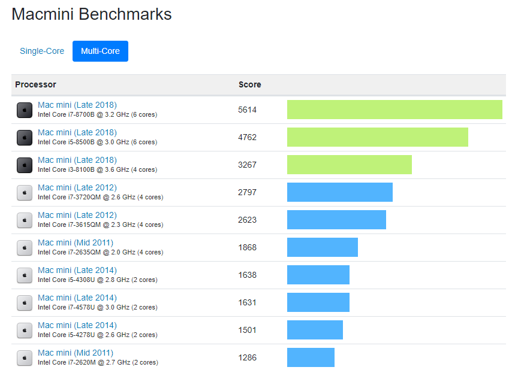Click the text Intel Core i7-8700B @ 3.2 GHz
The height and width of the screenshot is (370, 524).
pyautogui.click(x=83, y=114)
